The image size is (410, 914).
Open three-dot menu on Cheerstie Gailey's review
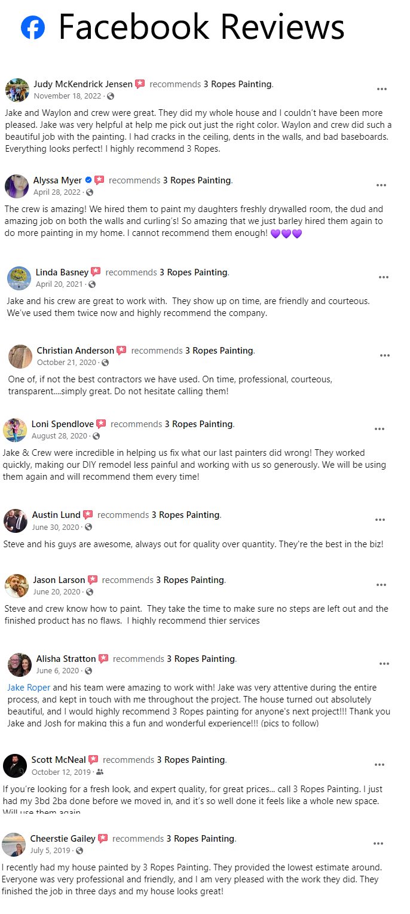click(x=378, y=844)
